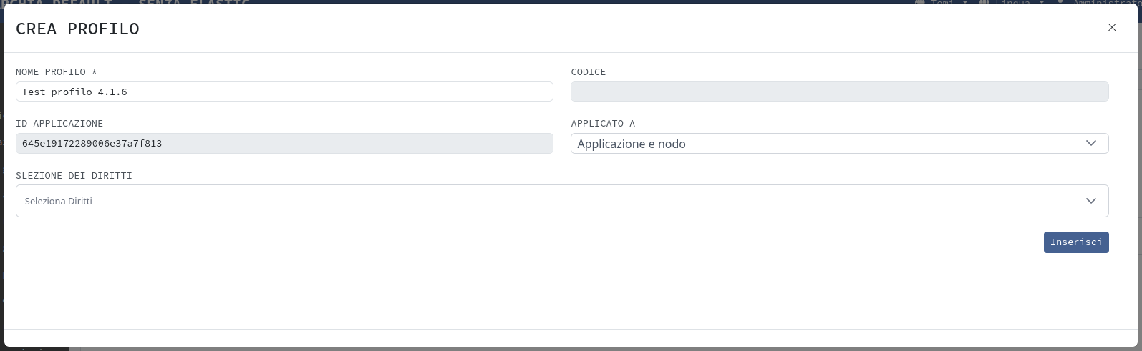Click the grid icon beside Lingua
The height and width of the screenshot is (351, 1142).
pos(984,2)
